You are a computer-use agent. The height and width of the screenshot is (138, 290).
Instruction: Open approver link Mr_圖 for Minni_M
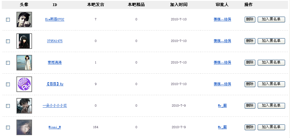pyautogui.click(x=222, y=127)
